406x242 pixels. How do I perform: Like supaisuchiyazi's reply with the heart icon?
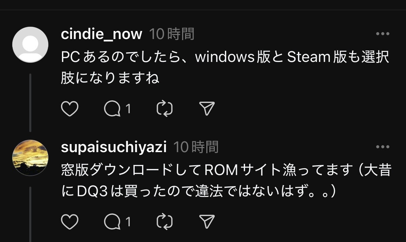[70, 222]
